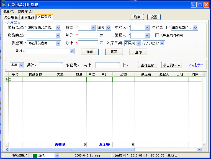Click the 金额 column header
The height and width of the screenshot is (159, 211).
(x=123, y=74)
